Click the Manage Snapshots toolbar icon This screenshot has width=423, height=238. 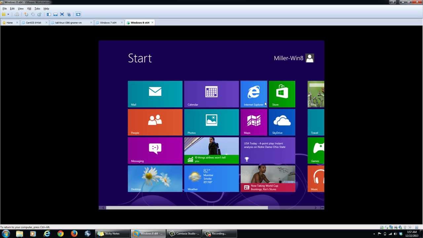tap(39, 15)
